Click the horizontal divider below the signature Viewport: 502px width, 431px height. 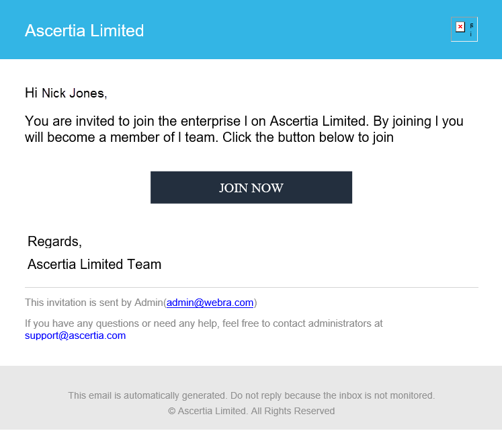(x=251, y=287)
